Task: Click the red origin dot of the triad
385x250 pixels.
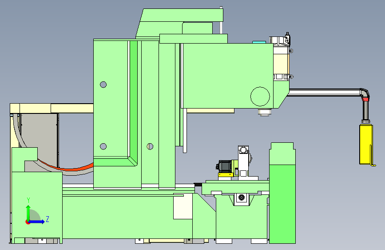Action: click(28, 222)
